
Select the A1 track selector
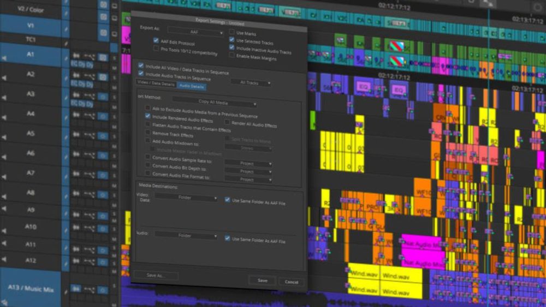pos(31,55)
